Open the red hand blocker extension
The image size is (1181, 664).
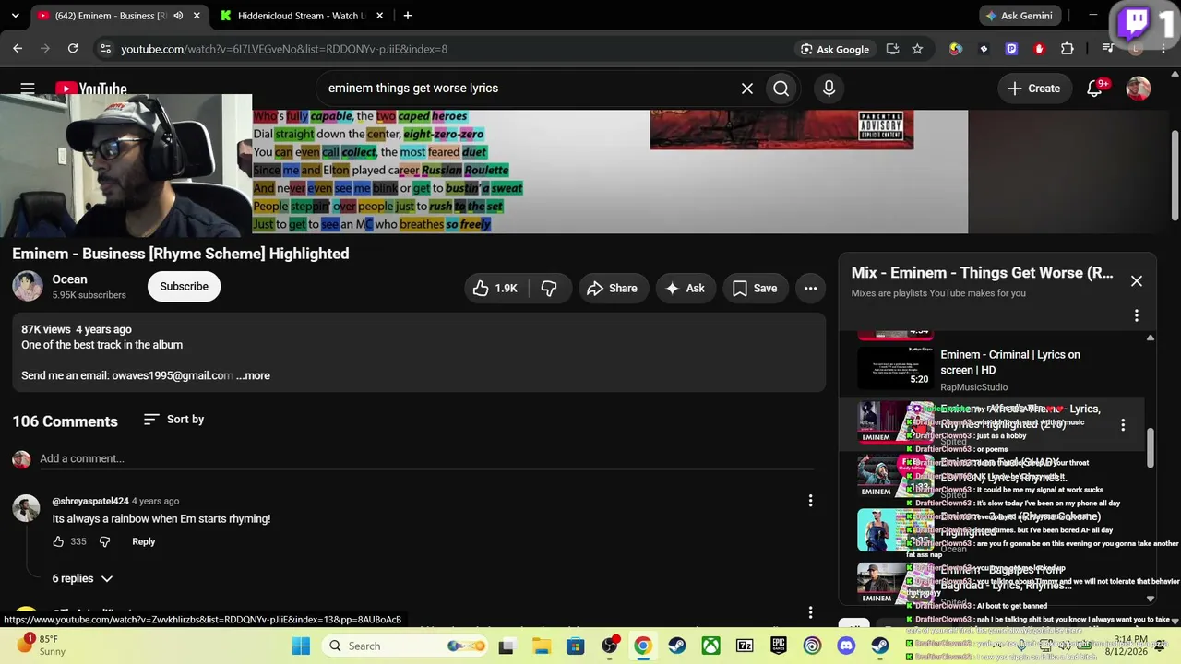1039,49
